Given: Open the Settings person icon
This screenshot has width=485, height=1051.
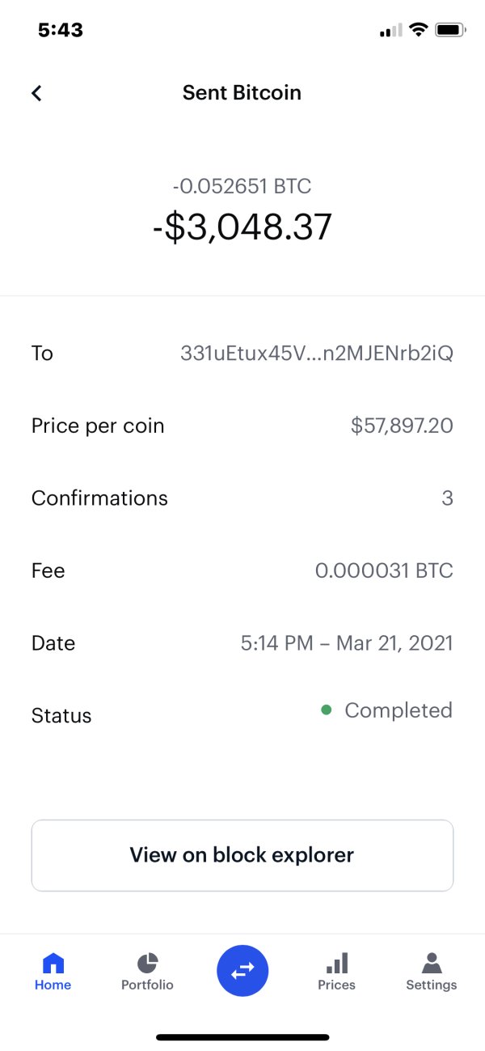Looking at the screenshot, I should [x=432, y=963].
